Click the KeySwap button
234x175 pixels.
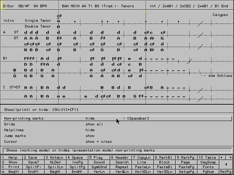click(x=208, y=162)
